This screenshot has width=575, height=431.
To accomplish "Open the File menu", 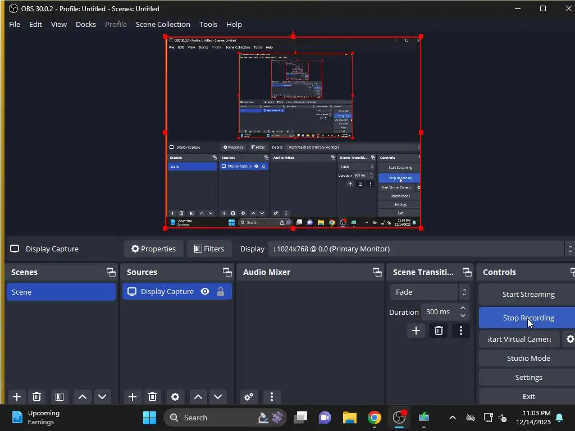I will point(15,24).
